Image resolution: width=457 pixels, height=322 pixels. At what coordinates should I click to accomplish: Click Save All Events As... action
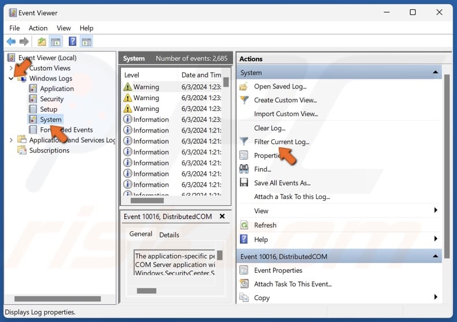pyautogui.click(x=282, y=183)
